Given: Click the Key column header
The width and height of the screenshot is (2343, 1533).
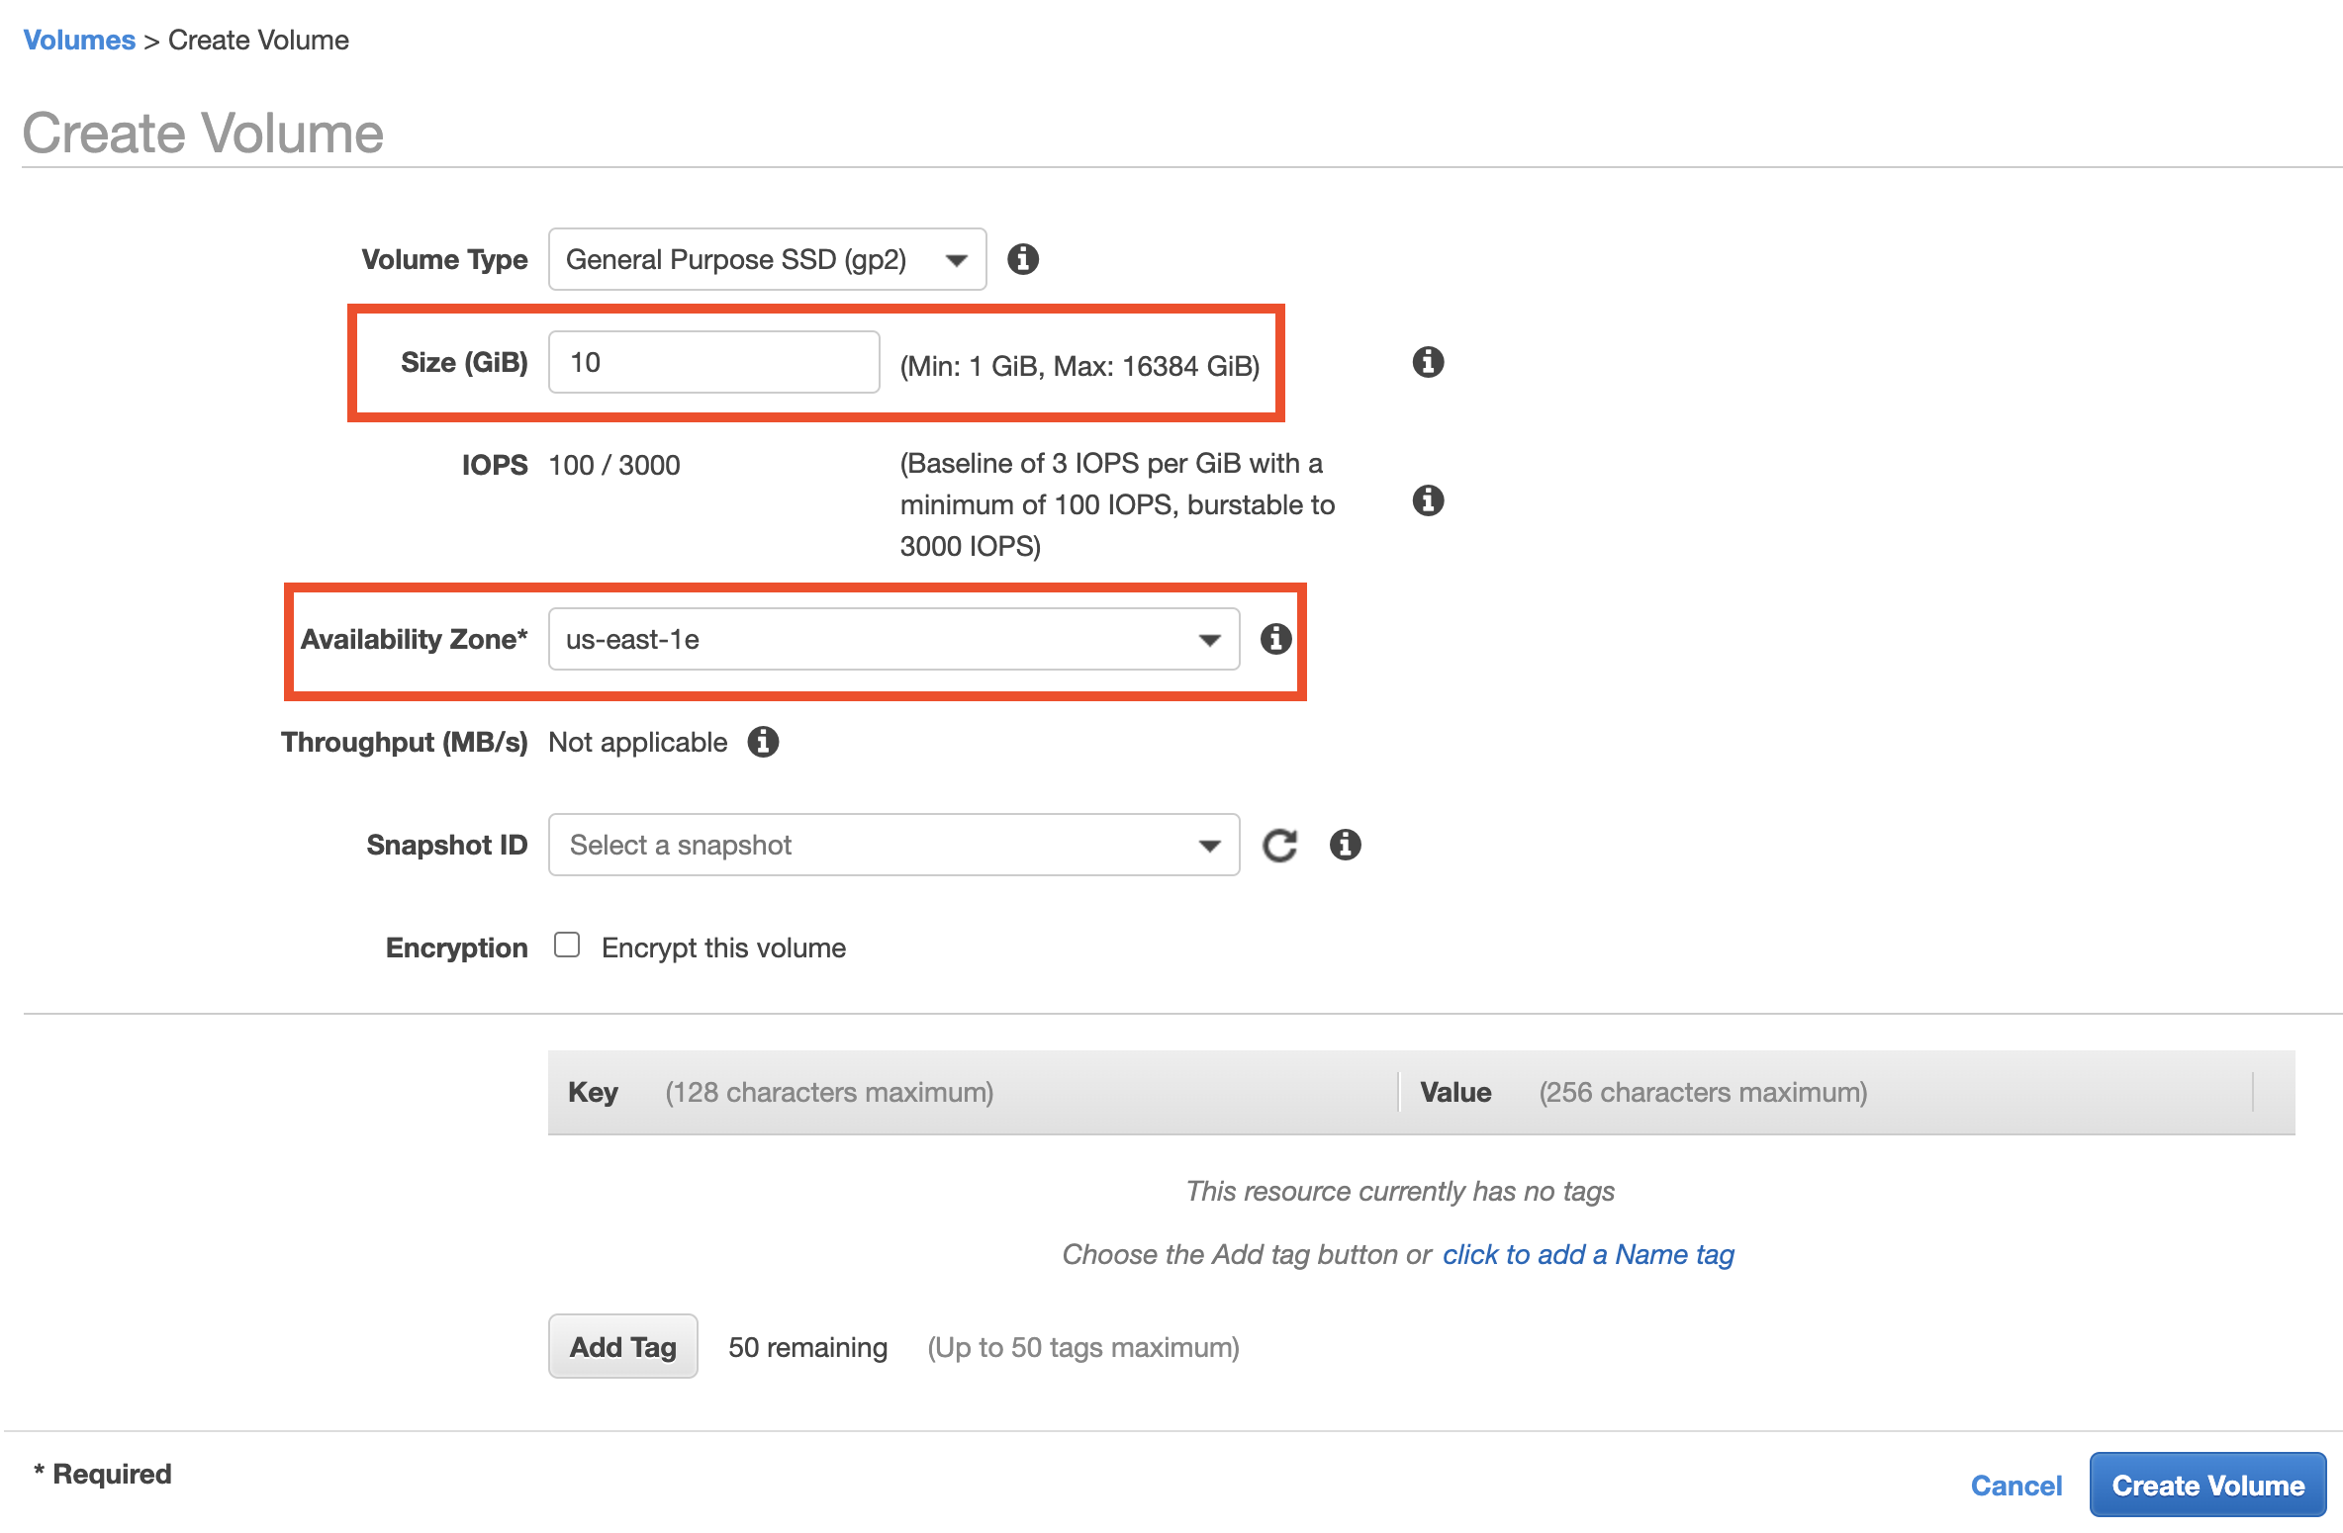Looking at the screenshot, I should pos(593,1092).
